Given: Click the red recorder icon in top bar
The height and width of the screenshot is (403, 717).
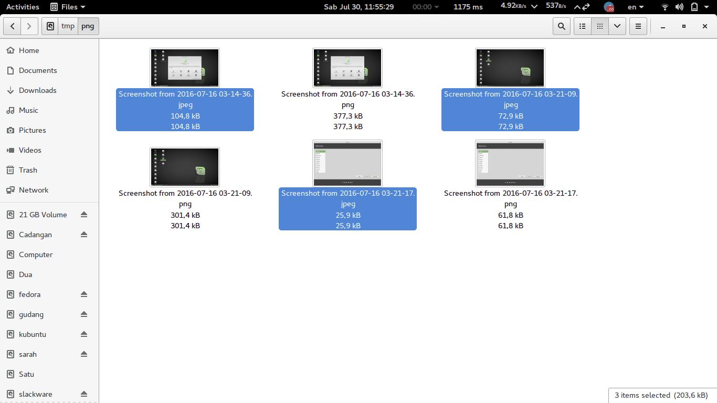Looking at the screenshot, I should coord(608,7).
